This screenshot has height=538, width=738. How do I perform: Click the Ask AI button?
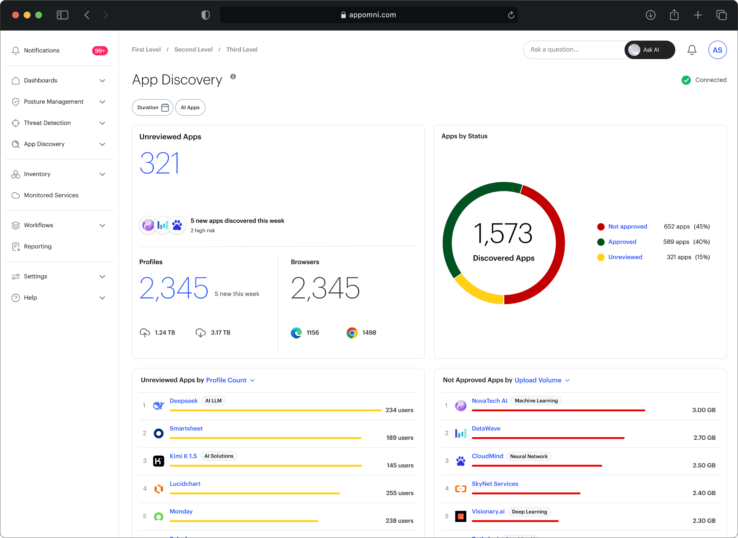649,50
